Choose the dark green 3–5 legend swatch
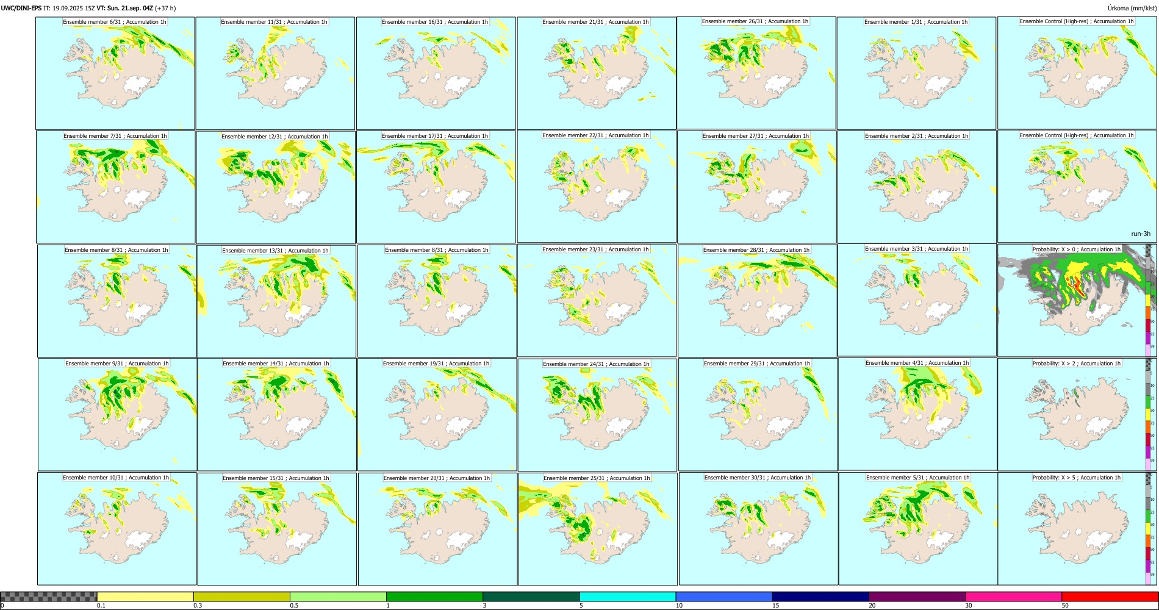 [531, 597]
